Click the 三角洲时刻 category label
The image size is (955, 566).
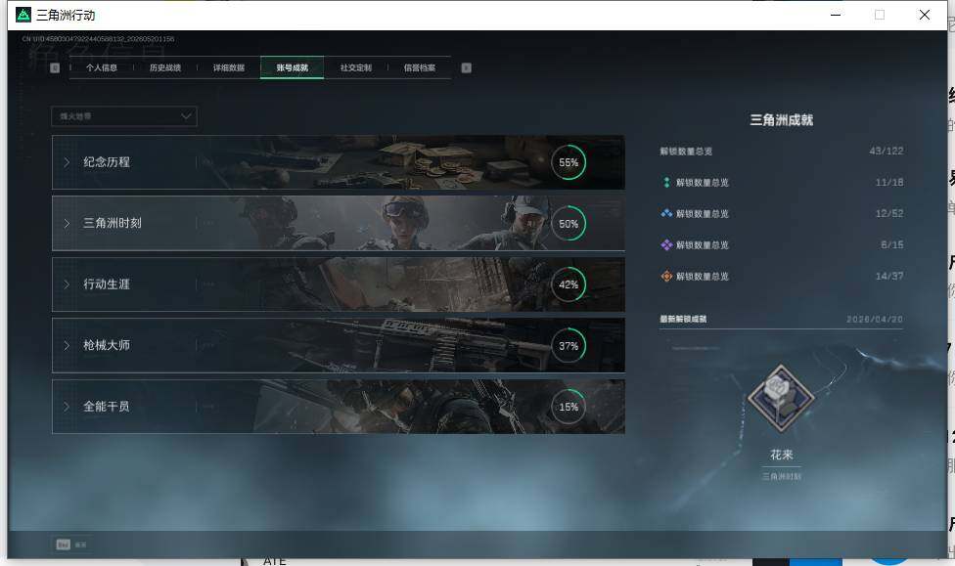click(113, 223)
